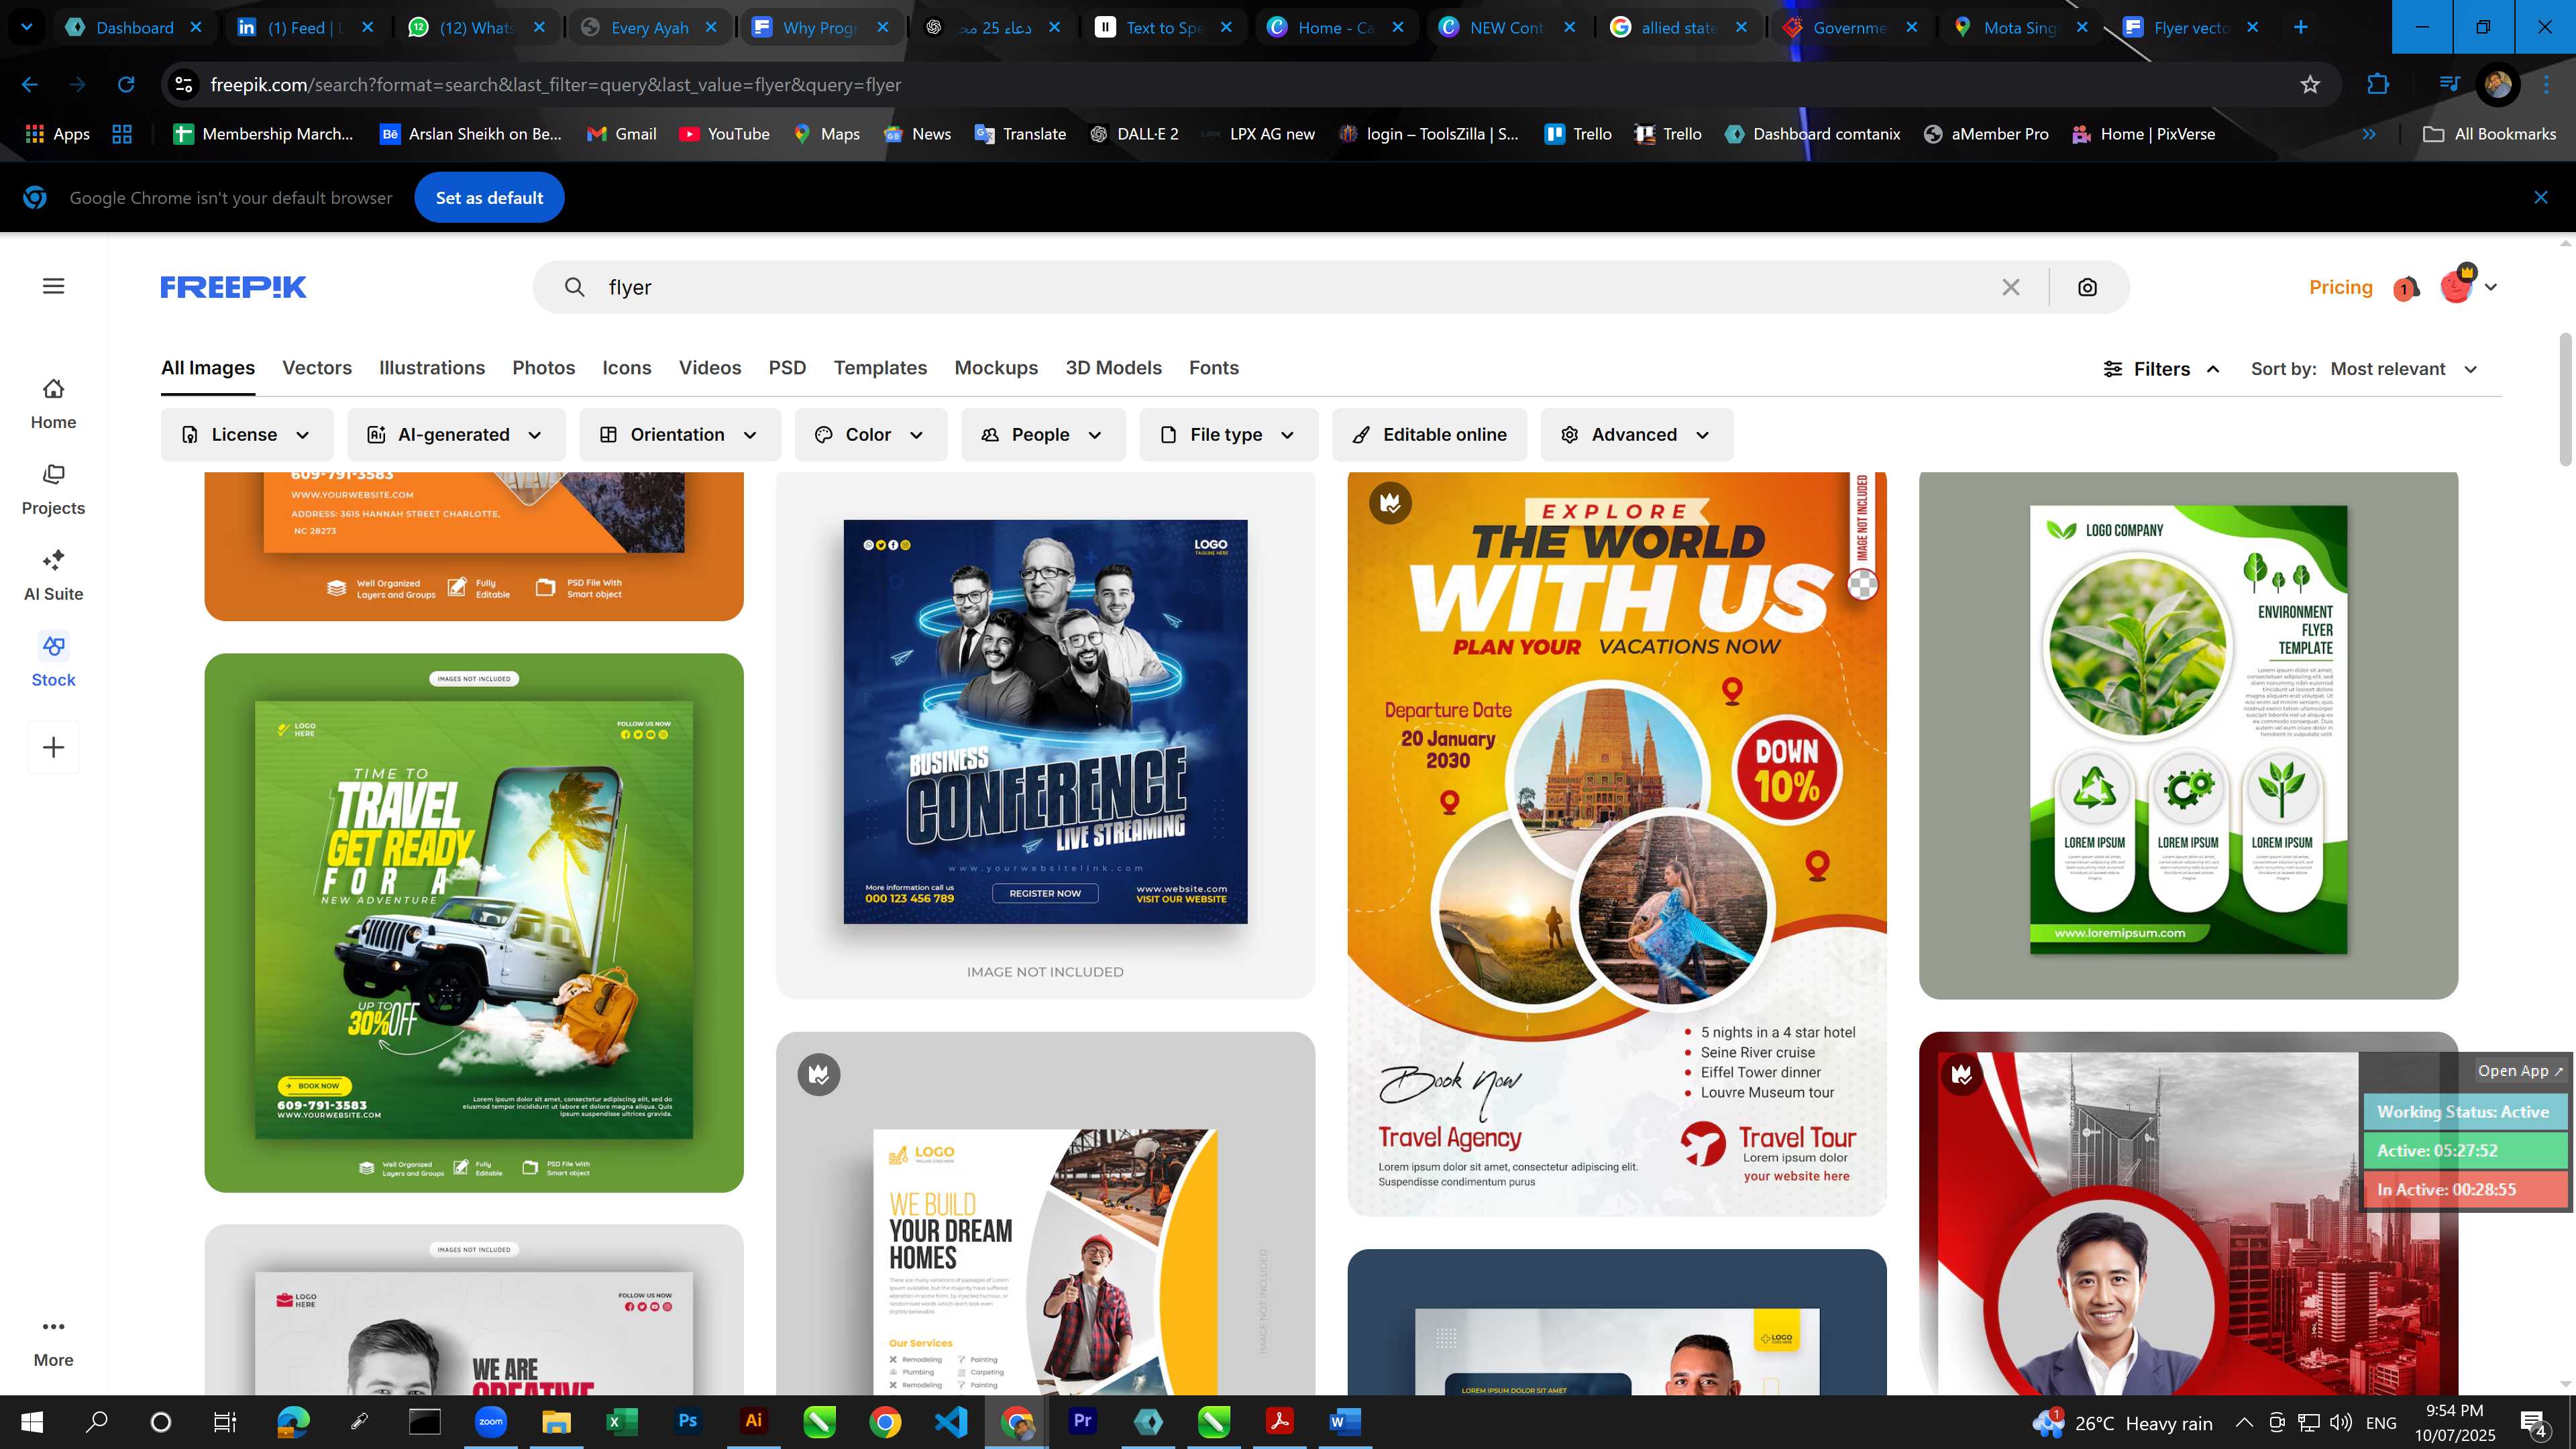
Task: Switch to the Videos tab
Action: point(710,368)
